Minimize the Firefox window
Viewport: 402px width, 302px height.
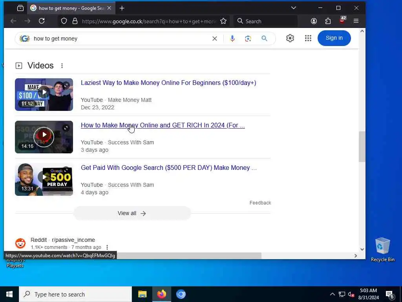pos(320,8)
